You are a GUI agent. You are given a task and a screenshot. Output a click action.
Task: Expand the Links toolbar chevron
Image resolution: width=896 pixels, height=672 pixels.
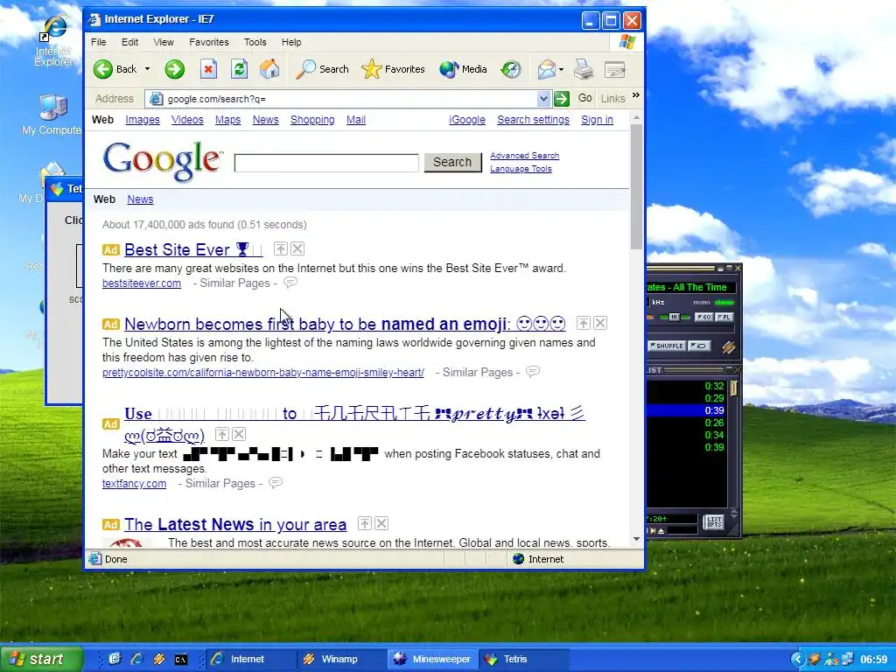click(x=636, y=94)
